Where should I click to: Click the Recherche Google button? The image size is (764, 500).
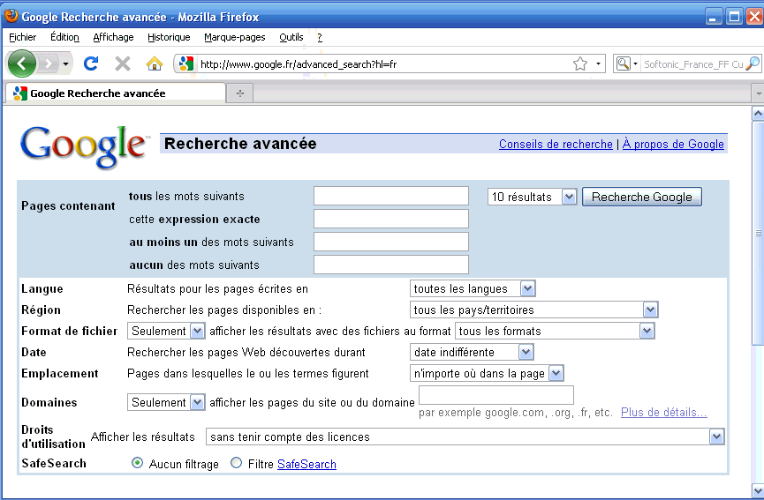(642, 197)
